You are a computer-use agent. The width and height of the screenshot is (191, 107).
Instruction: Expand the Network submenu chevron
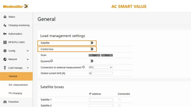[28, 59]
